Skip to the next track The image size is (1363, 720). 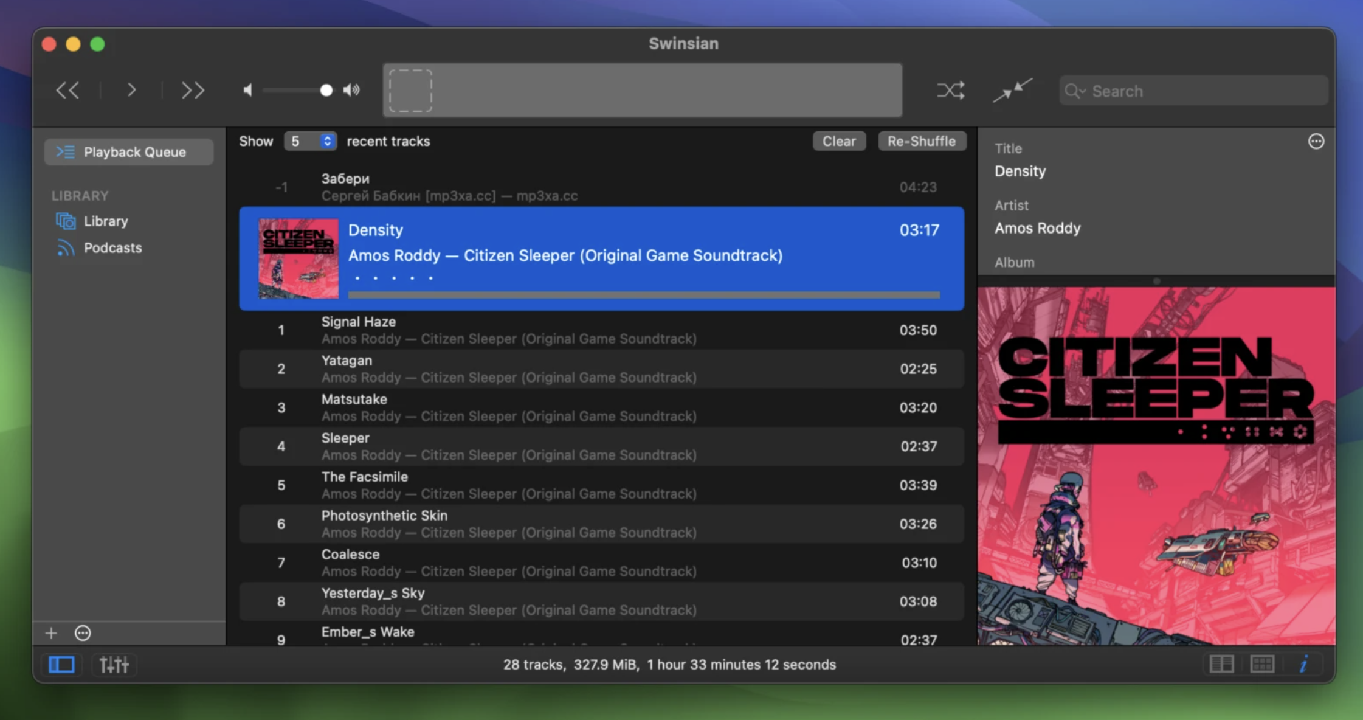[x=193, y=91]
